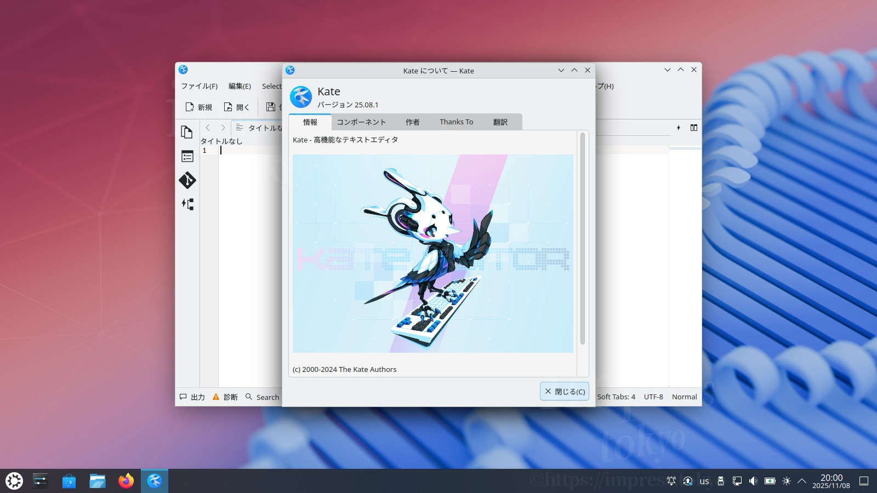Click the show desktop button on taskbar
The height and width of the screenshot is (493, 877).
click(864, 481)
